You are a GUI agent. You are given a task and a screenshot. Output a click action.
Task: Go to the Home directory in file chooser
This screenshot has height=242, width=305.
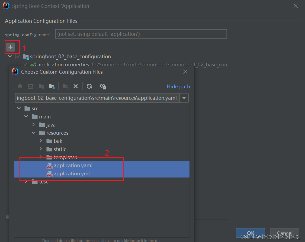(x=20, y=86)
